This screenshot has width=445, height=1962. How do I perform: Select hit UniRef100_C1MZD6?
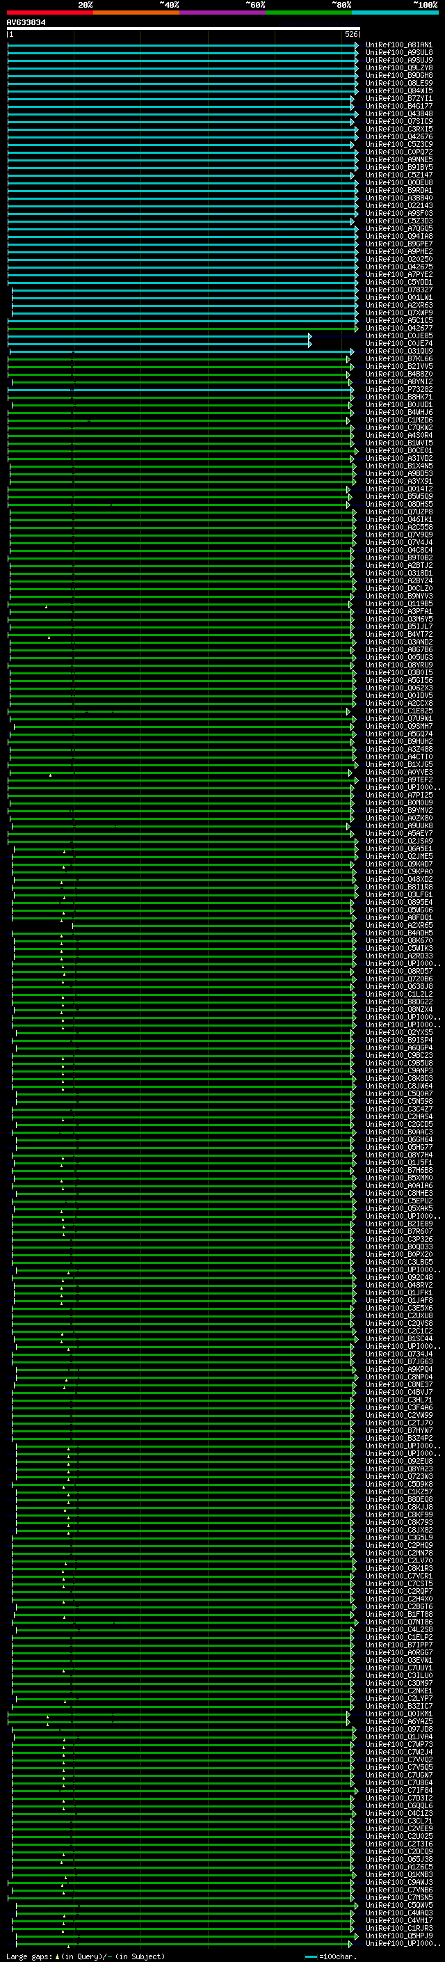coord(398,420)
